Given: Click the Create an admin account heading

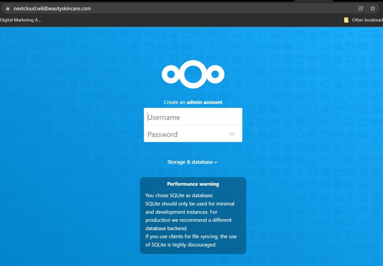Looking at the screenshot, I should [x=193, y=102].
